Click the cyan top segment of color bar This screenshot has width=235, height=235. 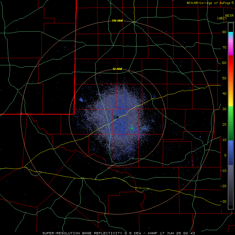(x=231, y=34)
